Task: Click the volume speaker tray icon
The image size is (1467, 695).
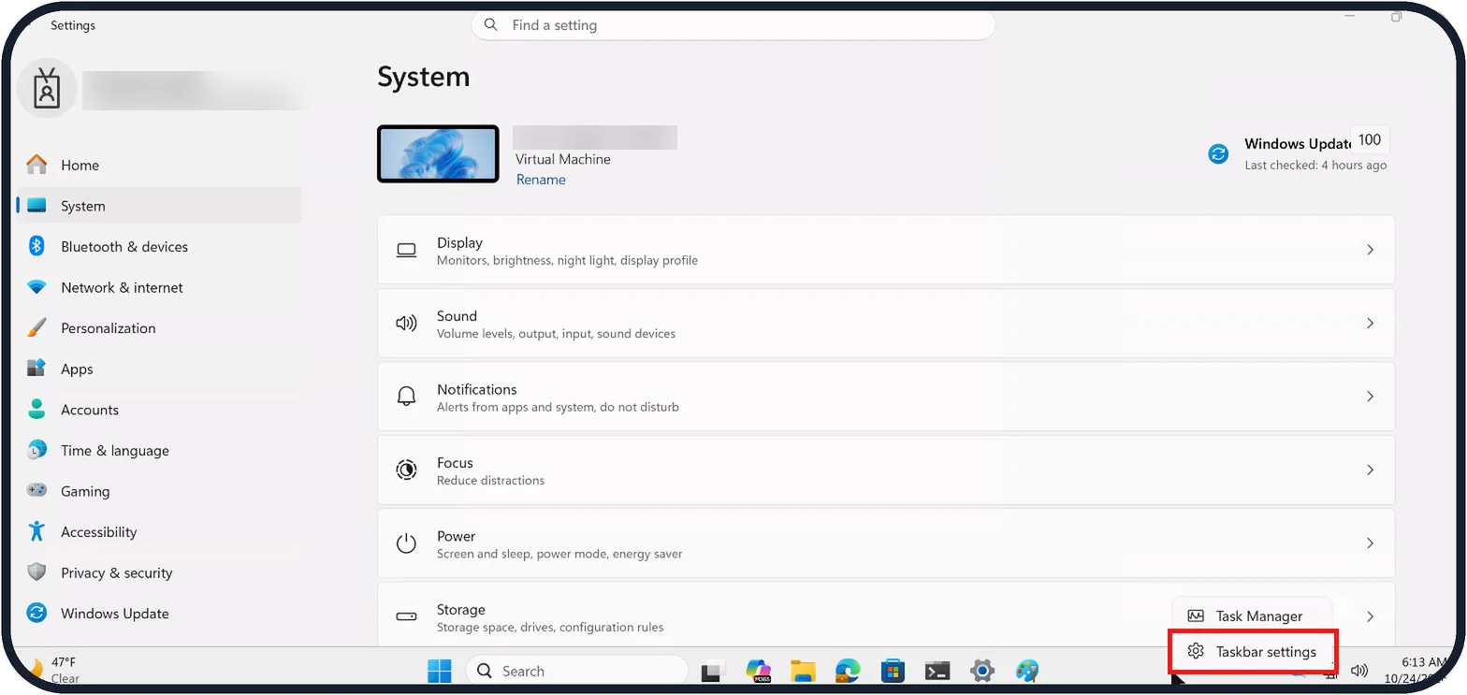Action: (x=1359, y=671)
